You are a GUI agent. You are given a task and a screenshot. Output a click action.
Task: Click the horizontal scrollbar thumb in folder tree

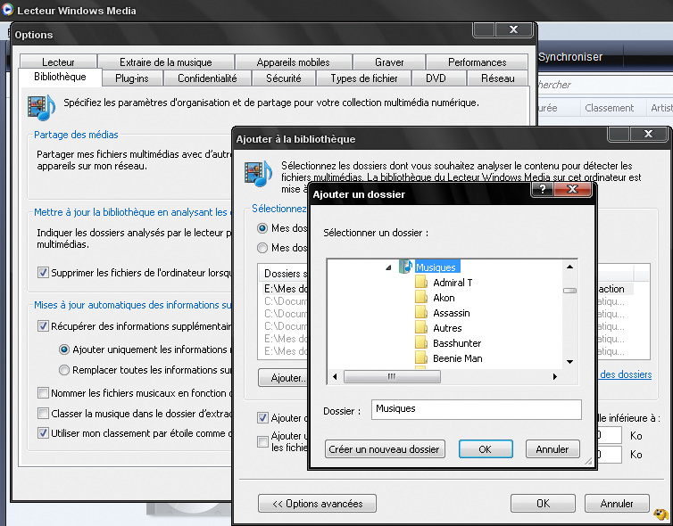[x=392, y=377]
